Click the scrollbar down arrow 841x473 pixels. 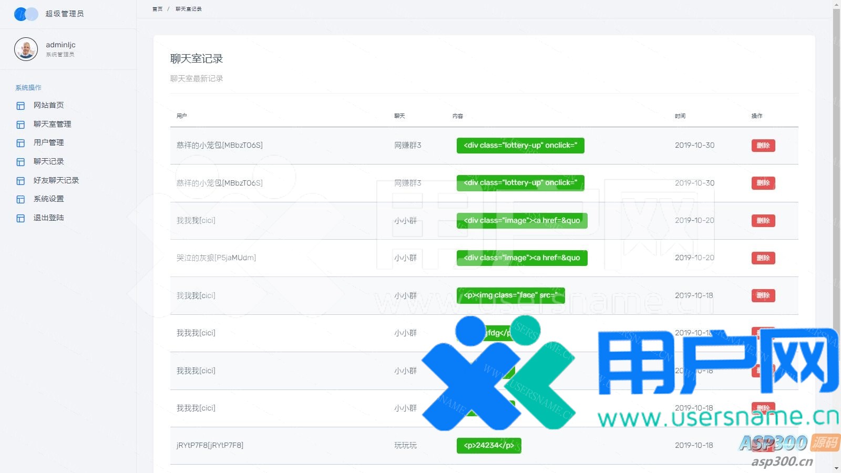(836, 468)
